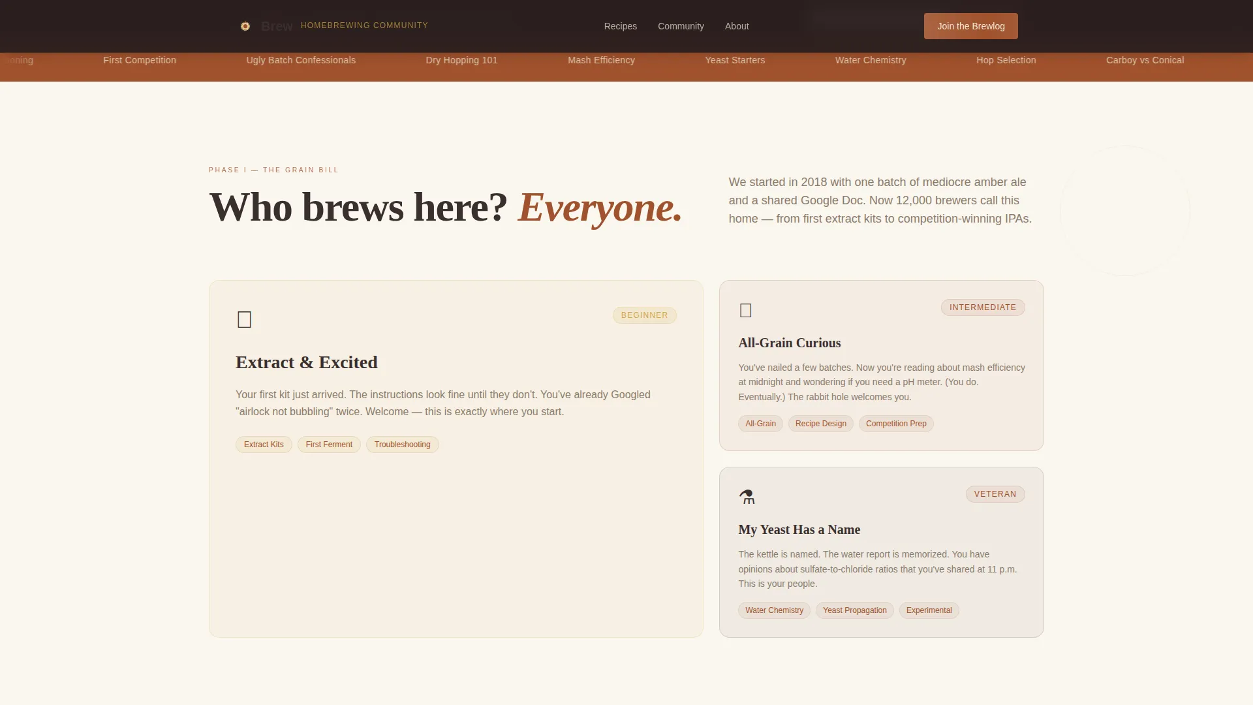This screenshot has width=1253, height=705.
Task: Select the All-Grain tag
Action: coord(760,424)
